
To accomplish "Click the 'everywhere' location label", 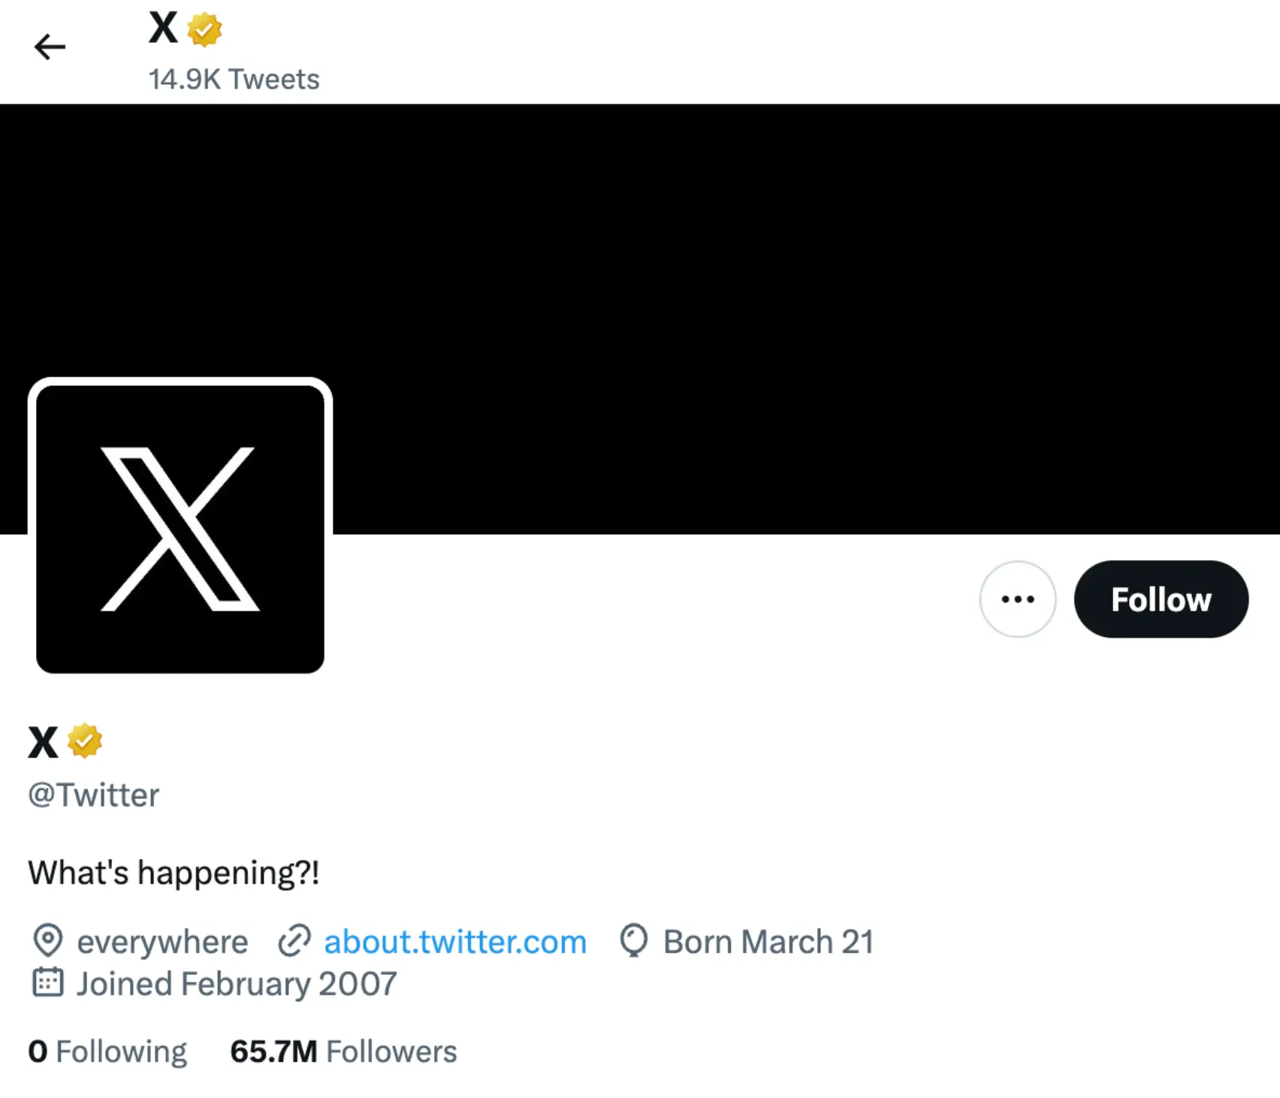I will tap(162, 941).
